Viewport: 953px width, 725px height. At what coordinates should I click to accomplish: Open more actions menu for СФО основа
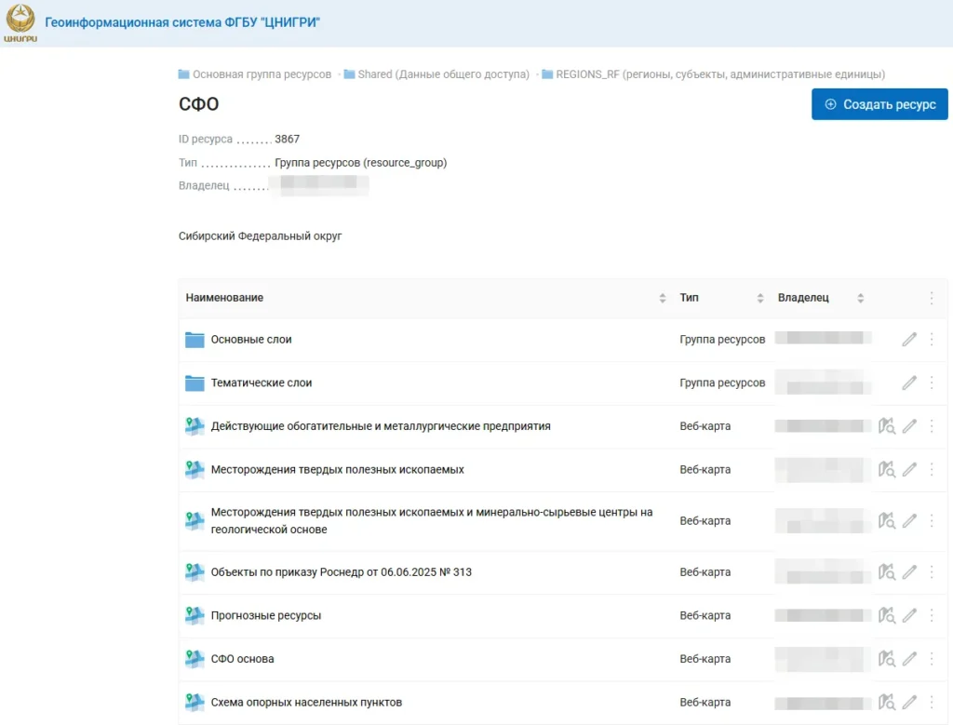tap(932, 659)
